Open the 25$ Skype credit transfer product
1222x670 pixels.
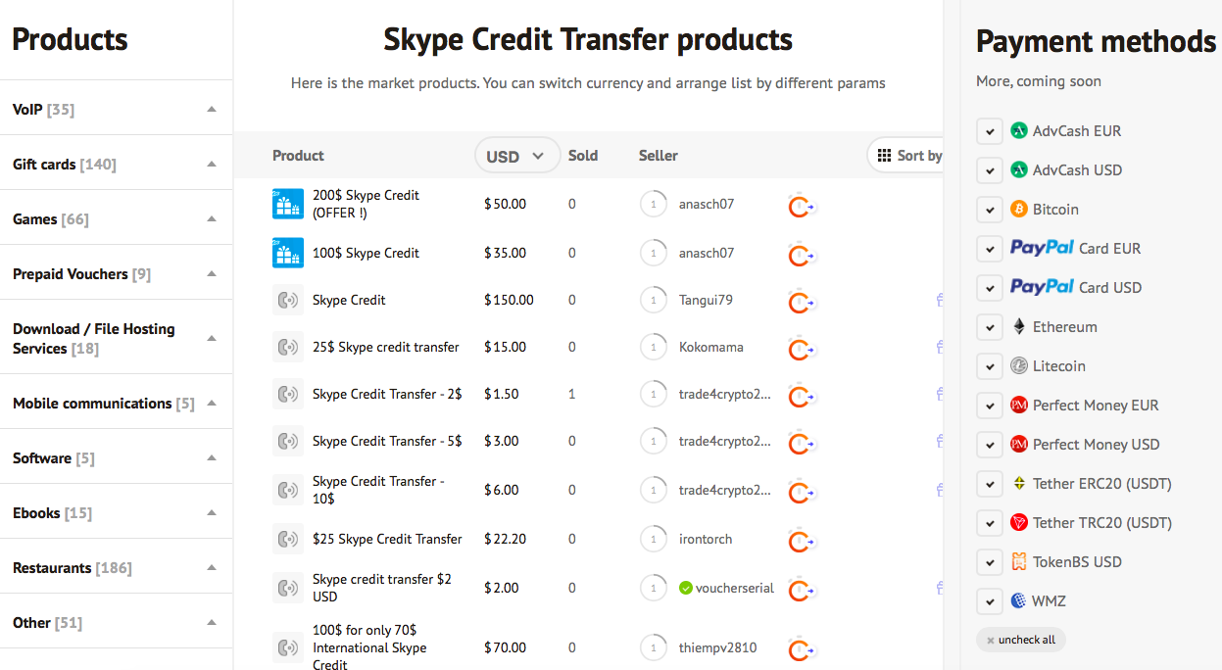386,347
